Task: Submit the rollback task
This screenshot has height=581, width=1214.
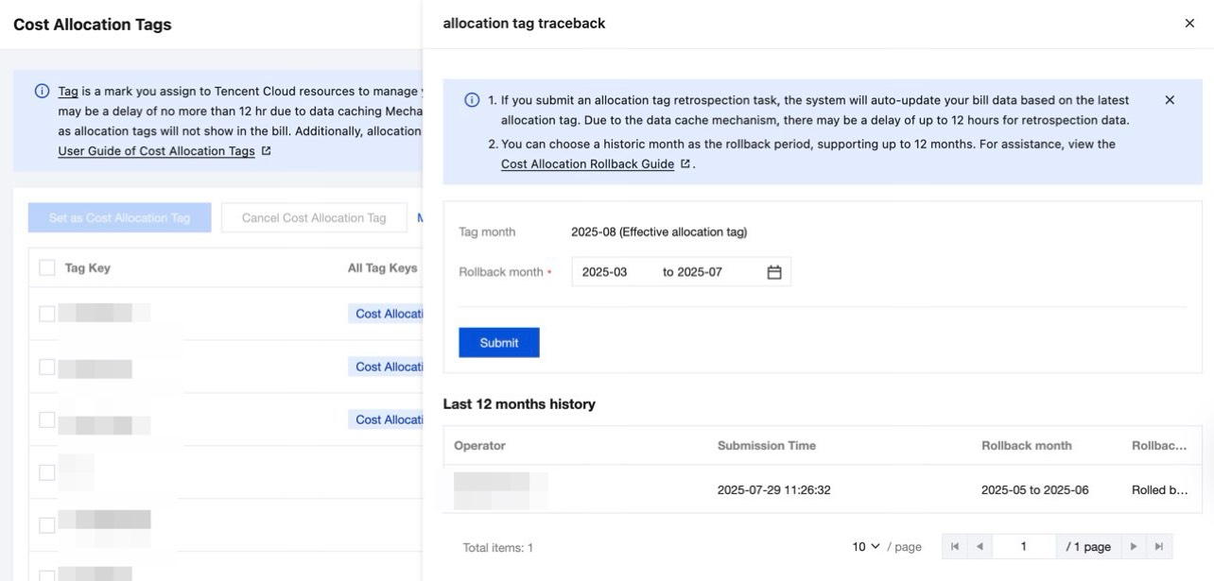Action: coord(498,343)
